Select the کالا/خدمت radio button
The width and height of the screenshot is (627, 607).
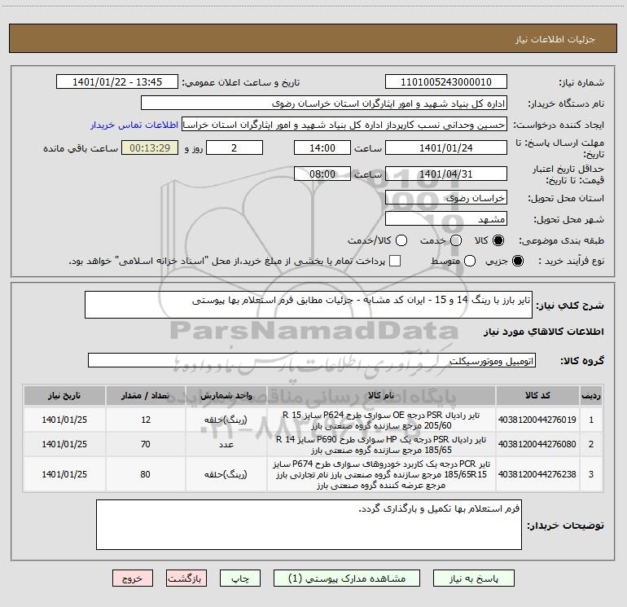click(x=401, y=240)
